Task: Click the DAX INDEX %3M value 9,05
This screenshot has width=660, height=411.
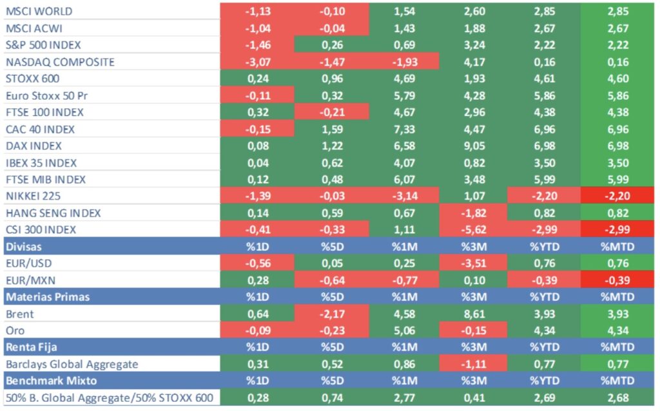Action: (x=474, y=146)
